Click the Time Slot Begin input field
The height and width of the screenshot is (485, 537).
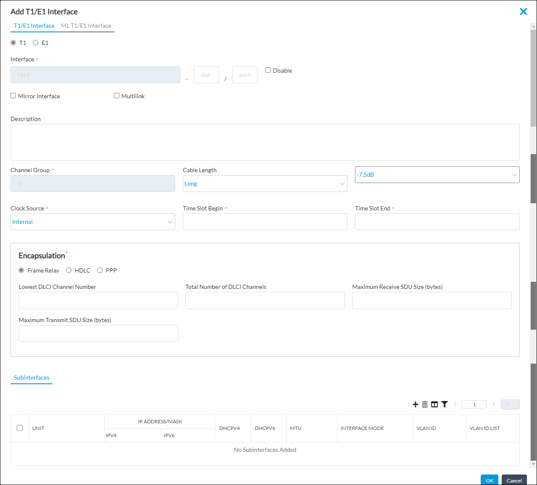click(x=265, y=222)
